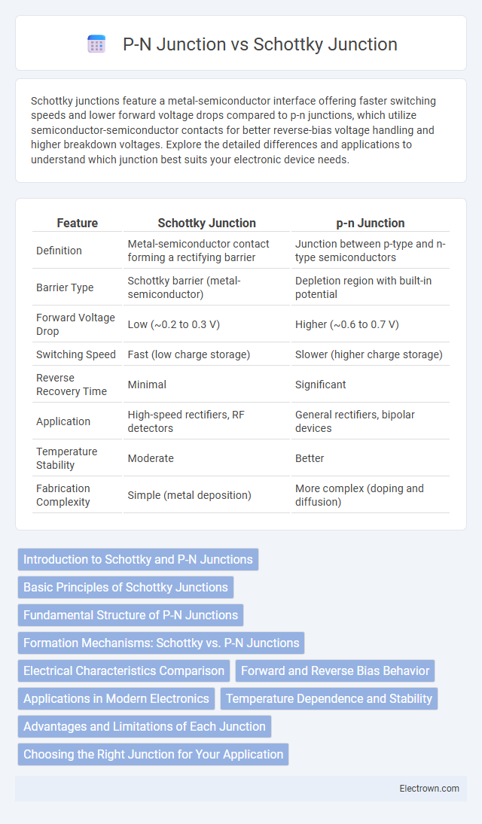The height and width of the screenshot is (824, 482).
Task: Open Fundamental Structure of P-N Junctions section
Action: pos(130,615)
